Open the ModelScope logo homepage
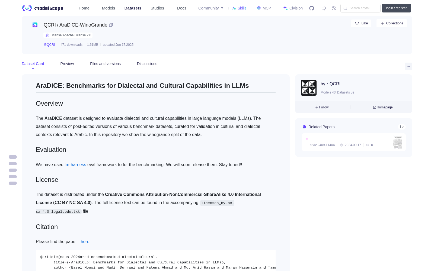434x271 pixels. click(43, 8)
